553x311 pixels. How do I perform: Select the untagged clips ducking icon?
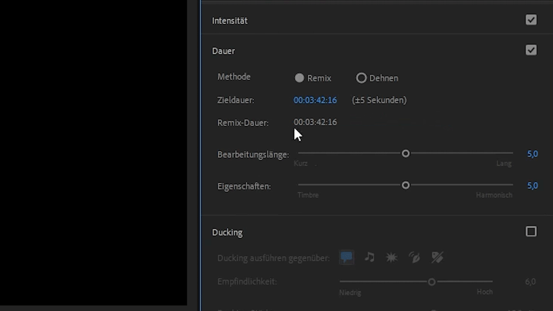(x=437, y=258)
